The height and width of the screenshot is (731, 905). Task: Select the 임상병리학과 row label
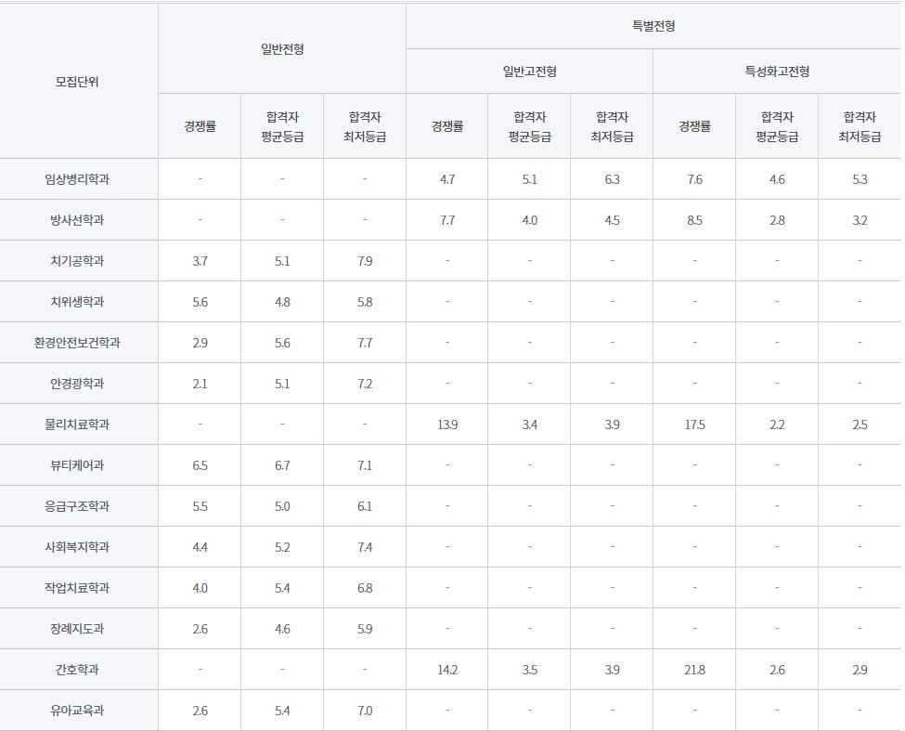coord(77,179)
